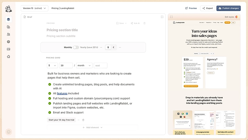Expand the editor panel to fullscreen

(x=162, y=17)
